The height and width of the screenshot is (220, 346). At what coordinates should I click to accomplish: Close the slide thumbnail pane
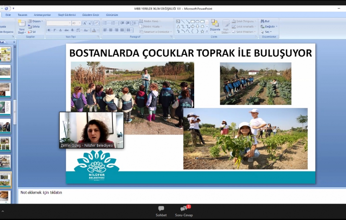[14, 42]
